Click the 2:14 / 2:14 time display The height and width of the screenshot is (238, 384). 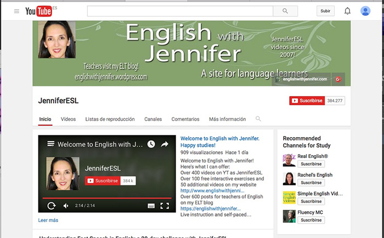click(x=84, y=206)
